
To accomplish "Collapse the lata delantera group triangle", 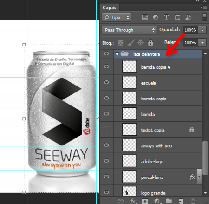I will coord(117,54).
